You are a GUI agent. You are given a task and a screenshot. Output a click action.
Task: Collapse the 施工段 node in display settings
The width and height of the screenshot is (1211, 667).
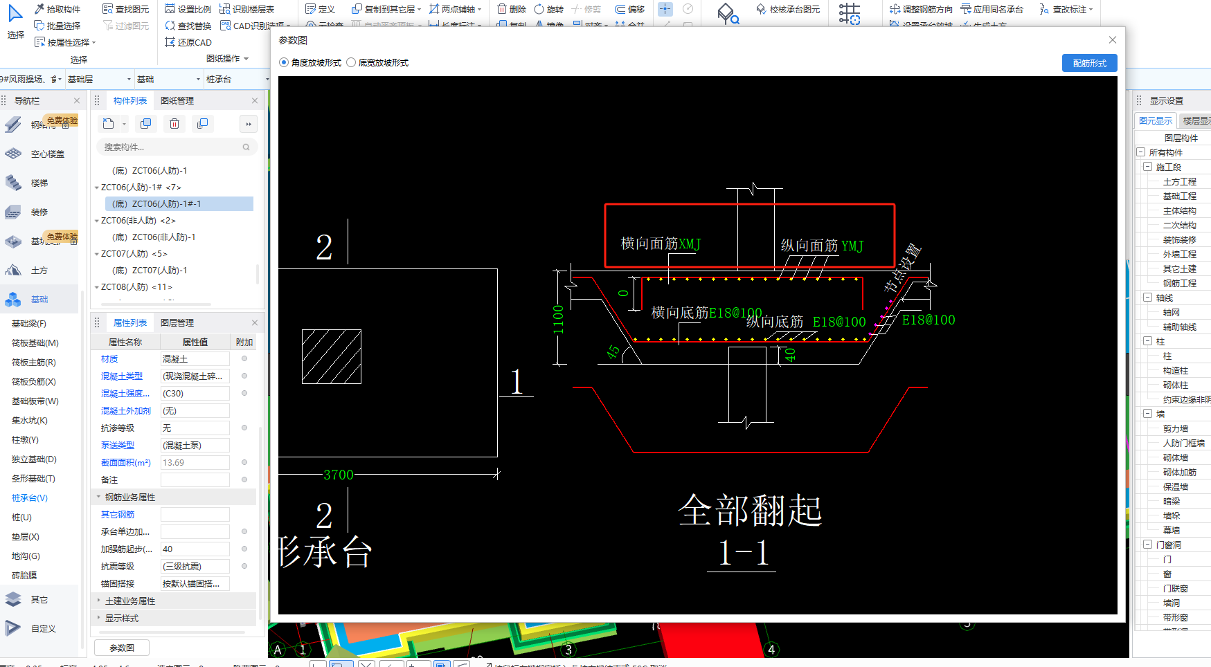(1147, 167)
